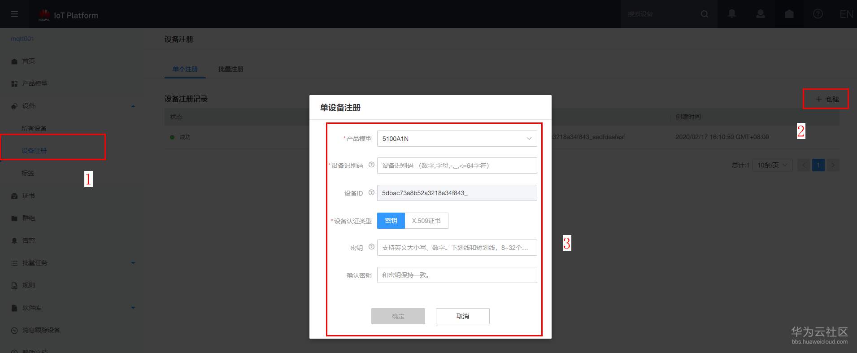Click the 创建 create button
857x353 pixels.
(827, 99)
